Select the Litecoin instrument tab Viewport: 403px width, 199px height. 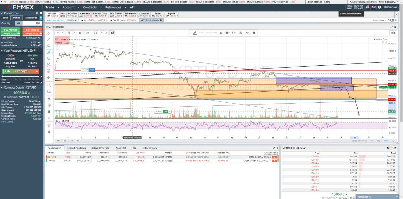pyautogui.click(x=144, y=15)
